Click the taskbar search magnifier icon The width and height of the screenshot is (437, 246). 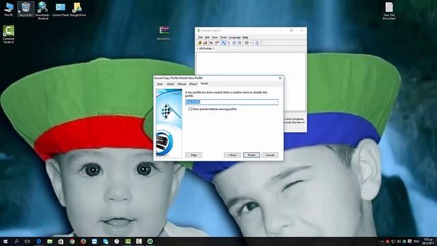(x=16, y=241)
